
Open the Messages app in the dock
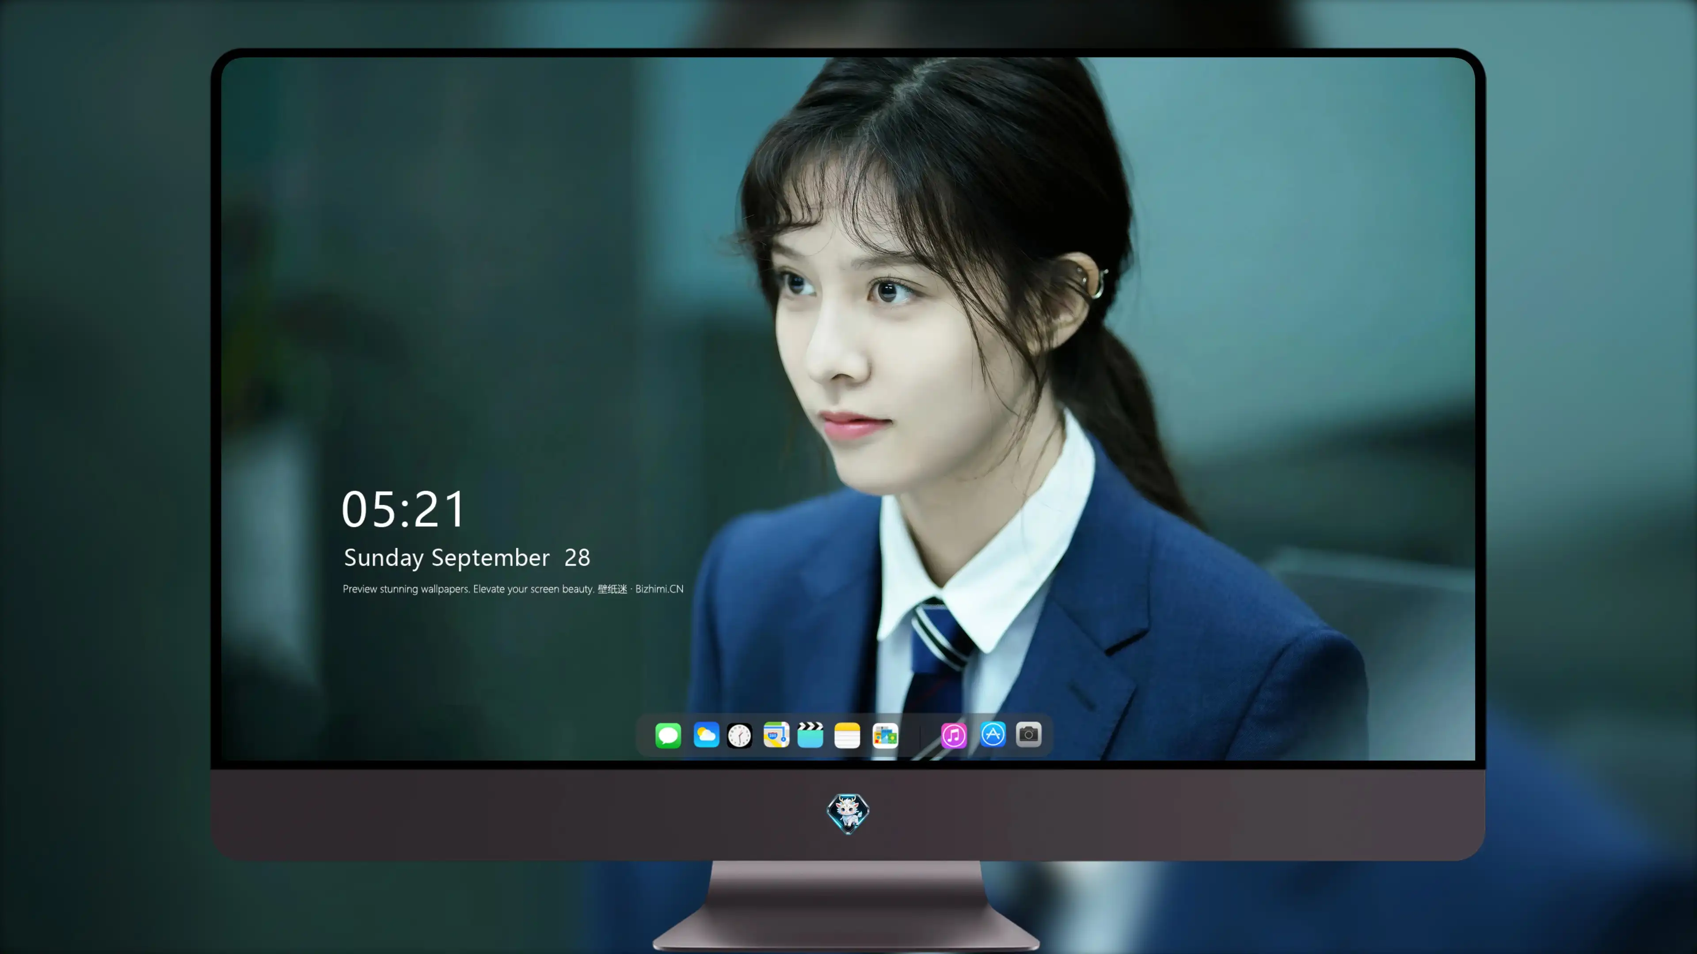tap(668, 735)
